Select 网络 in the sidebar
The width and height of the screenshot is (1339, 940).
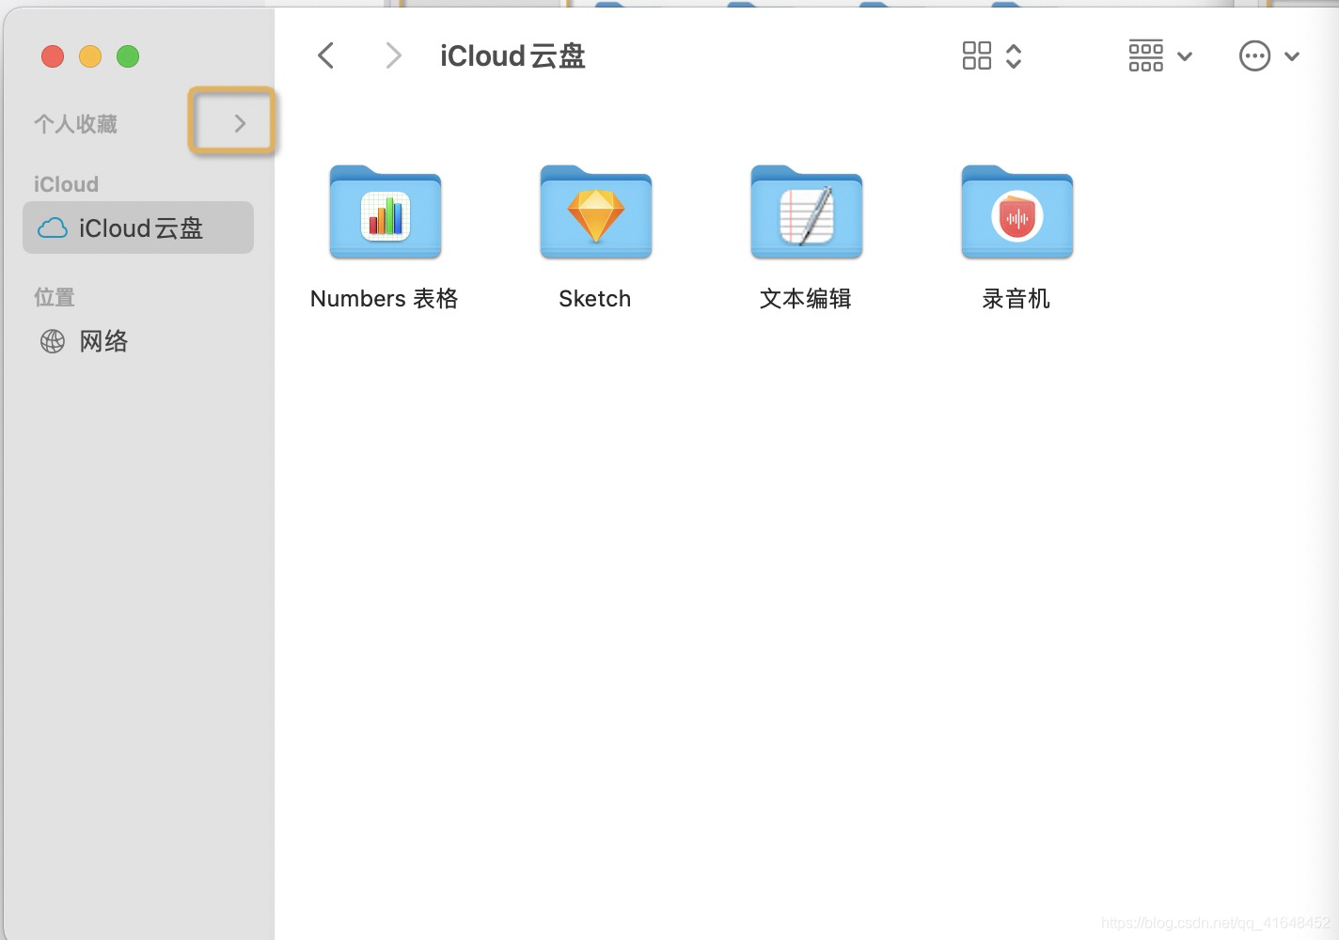coord(138,341)
